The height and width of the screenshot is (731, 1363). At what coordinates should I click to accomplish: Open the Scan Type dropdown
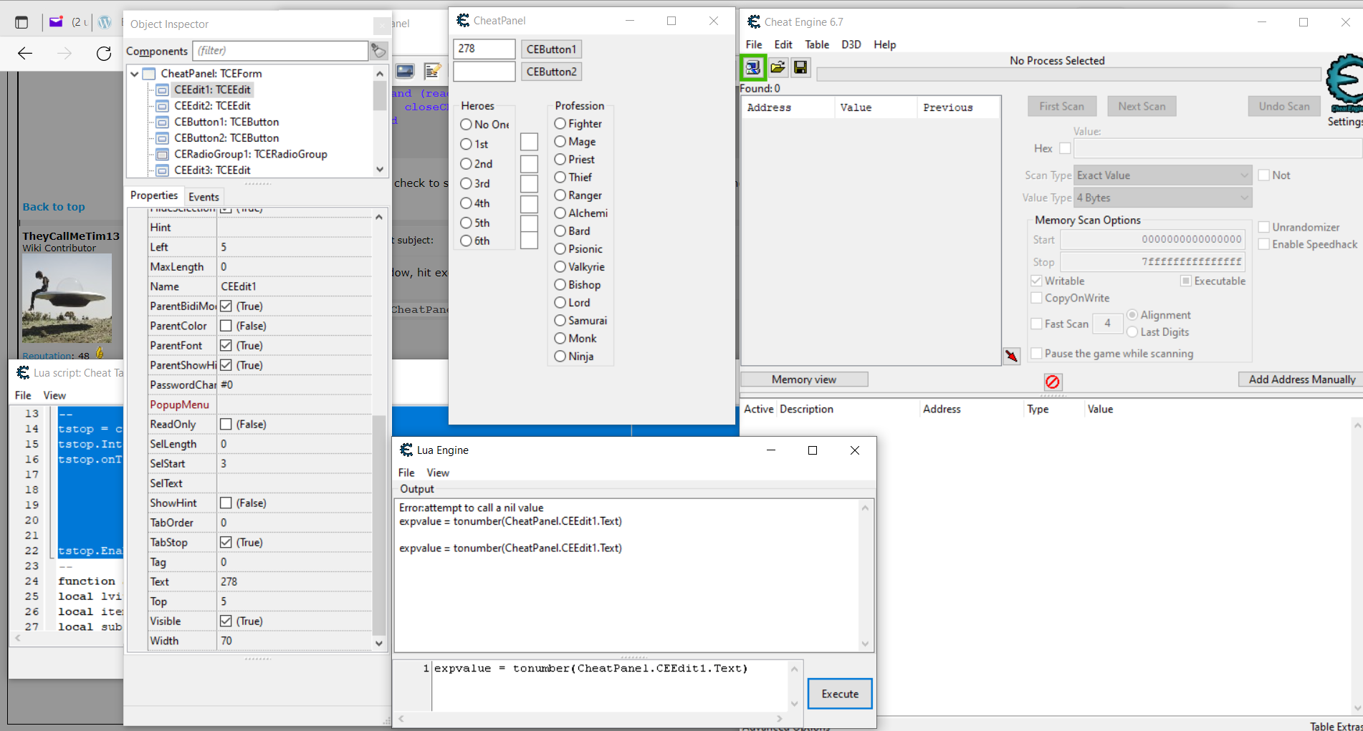1162,175
